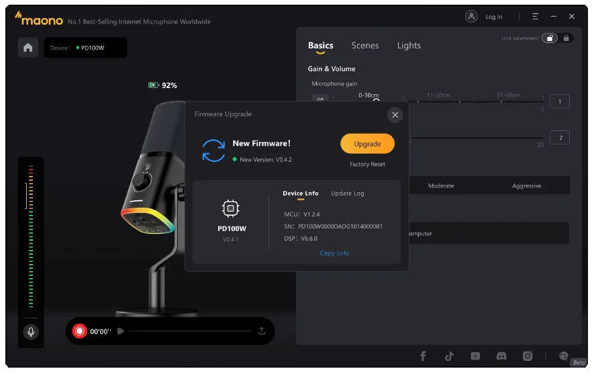Open the TikTok social link
This screenshot has height=373, width=594.
(449, 356)
